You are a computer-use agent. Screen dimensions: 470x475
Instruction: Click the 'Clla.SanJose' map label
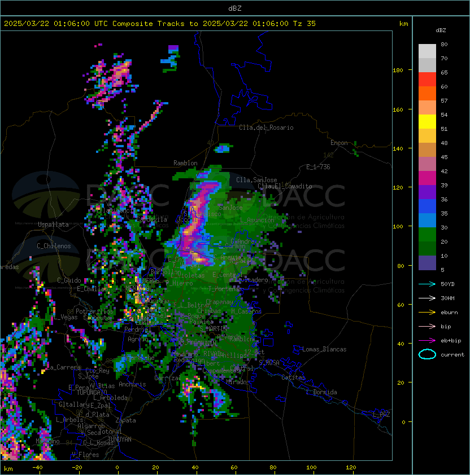(x=256, y=180)
